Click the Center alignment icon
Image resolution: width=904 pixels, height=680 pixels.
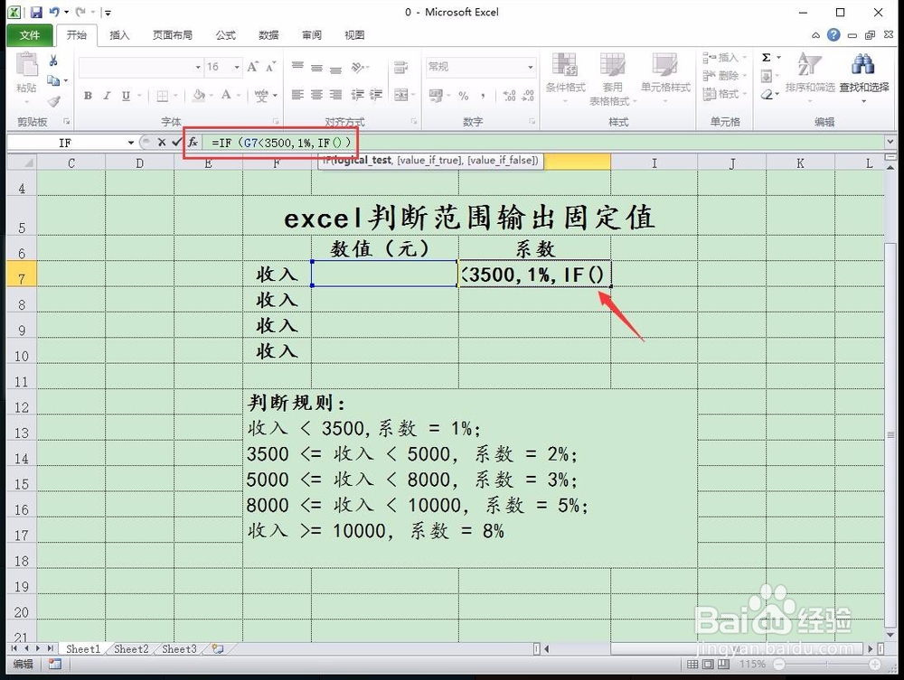(x=316, y=95)
